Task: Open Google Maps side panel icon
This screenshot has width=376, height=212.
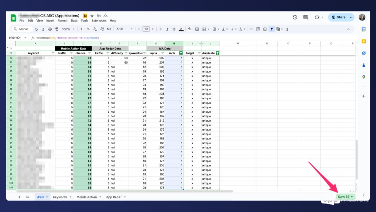Action: 364,77
